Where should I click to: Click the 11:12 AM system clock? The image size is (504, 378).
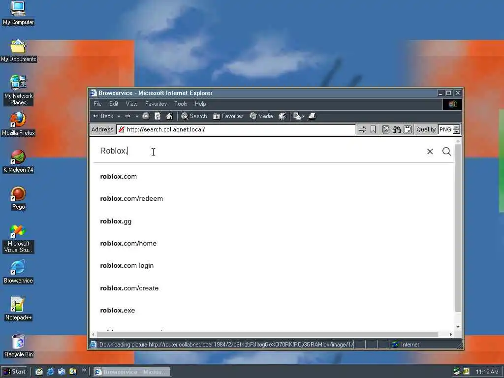point(487,372)
